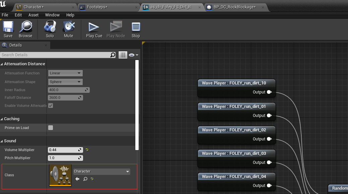Toggle Enable Volume Attenuation checkbox

coord(51,106)
